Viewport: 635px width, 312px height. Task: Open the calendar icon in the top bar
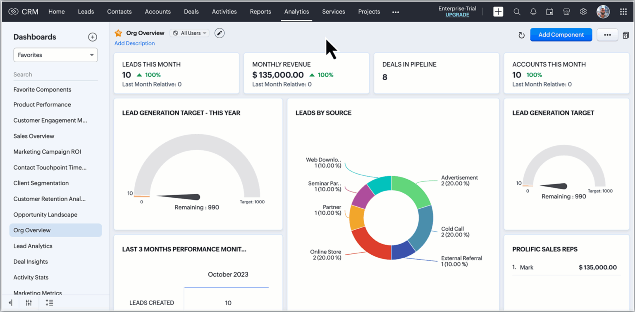[x=550, y=12]
